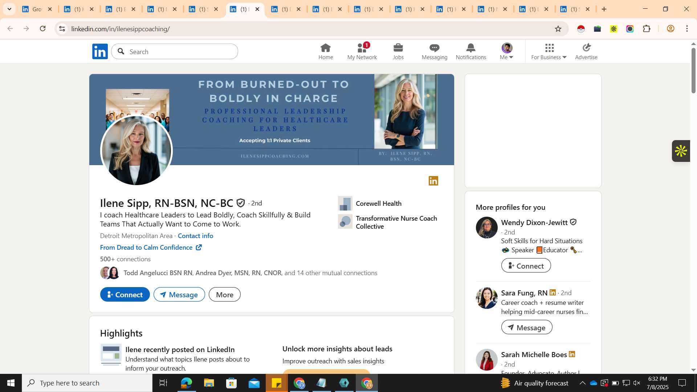Open the yellow asterisk extension icon in toolbar
Image resolution: width=697 pixels, height=392 pixels.
tap(614, 29)
